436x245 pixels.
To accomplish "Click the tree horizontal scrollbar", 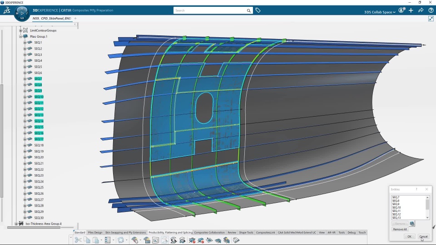I will click(x=34, y=227).
